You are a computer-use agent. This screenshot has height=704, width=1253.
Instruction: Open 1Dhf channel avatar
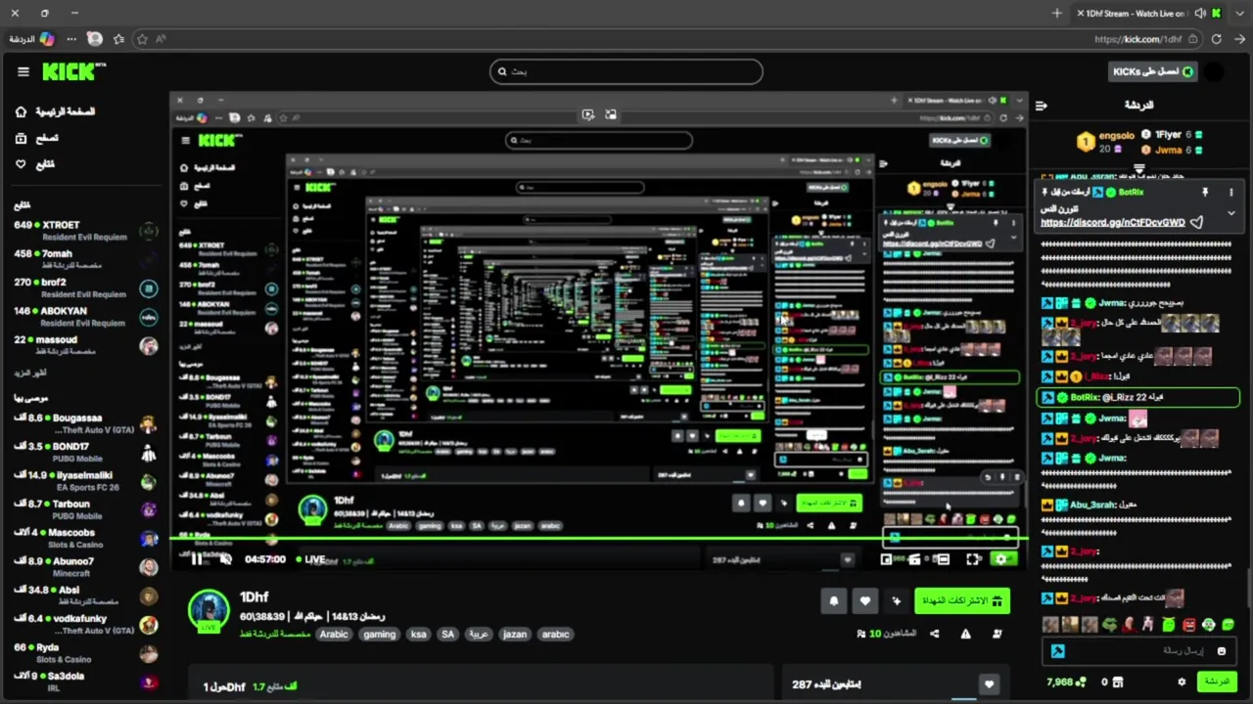(209, 610)
